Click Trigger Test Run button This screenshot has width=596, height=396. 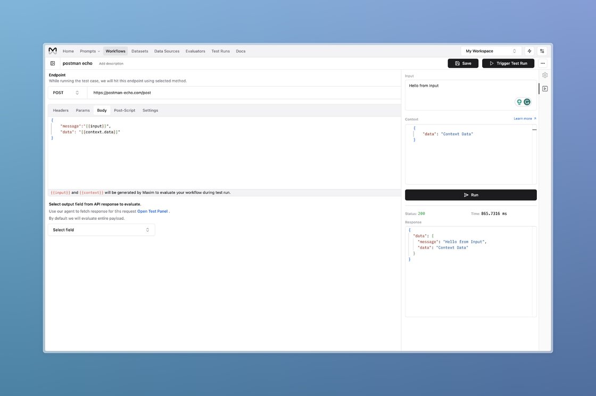click(508, 63)
